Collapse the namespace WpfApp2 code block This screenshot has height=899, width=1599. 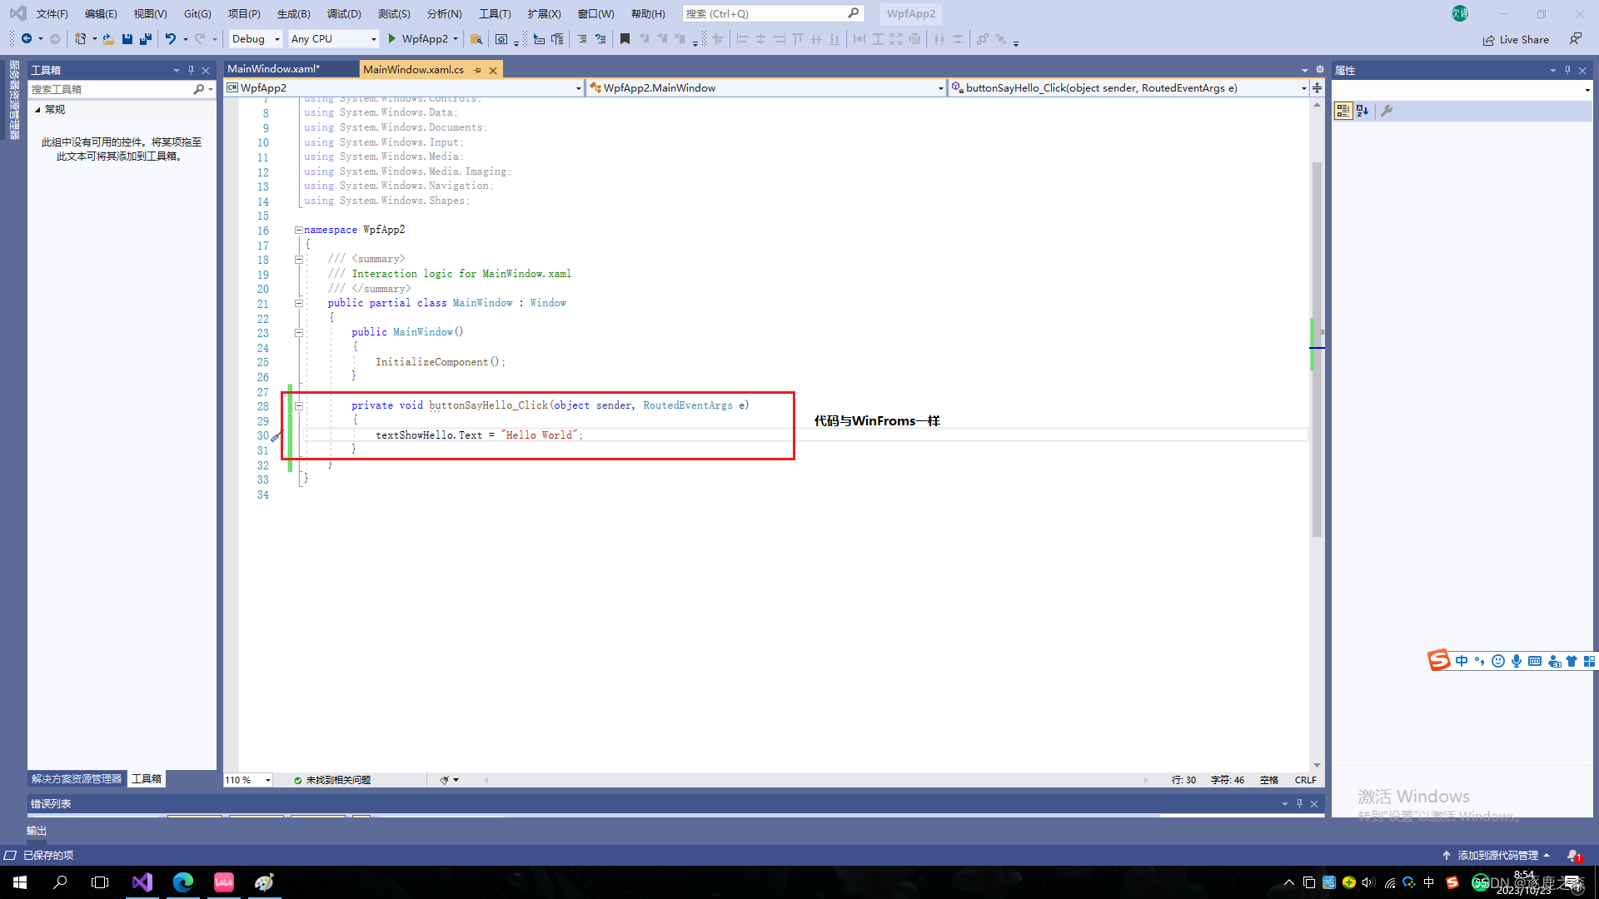(x=298, y=230)
